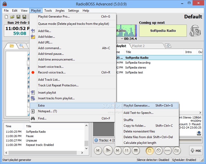Click the New playlist toolbar icon
This screenshot has height=164, width=206.
(x=6, y=17)
